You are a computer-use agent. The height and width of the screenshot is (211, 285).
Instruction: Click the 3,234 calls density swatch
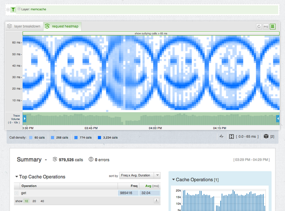point(100,138)
